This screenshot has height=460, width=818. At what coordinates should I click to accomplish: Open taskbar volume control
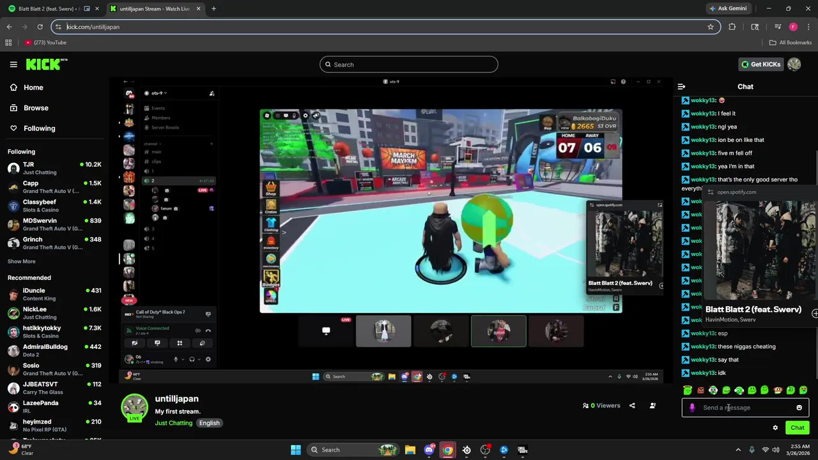pyautogui.click(x=776, y=450)
